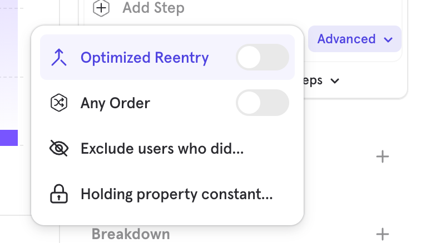Click the crossed-out eye exclude icon

pos(59,149)
